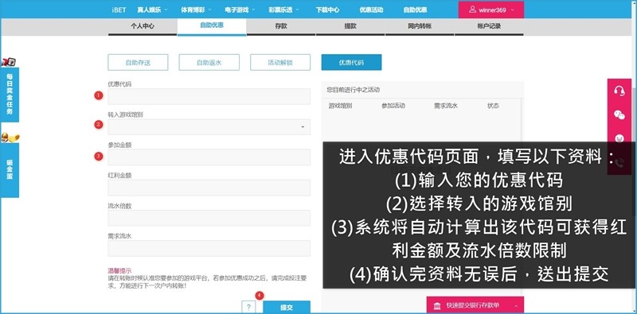Image resolution: width=637 pixels, height=314 pixels.
Task: Click the 红利金额 field
Action: 209,188
